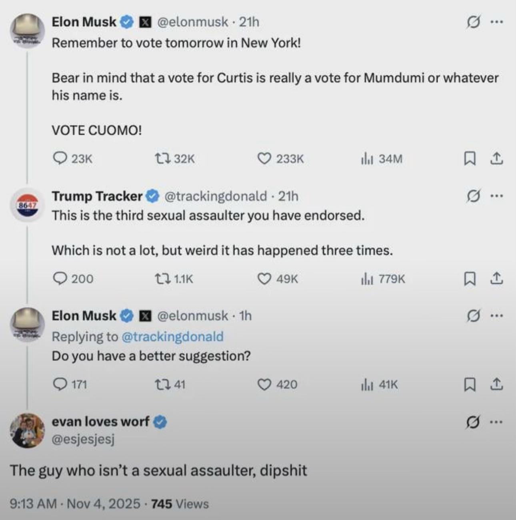This screenshot has height=520, width=516.
Task: Like Elon Musk's first post with 233K likes
Action: (264, 159)
